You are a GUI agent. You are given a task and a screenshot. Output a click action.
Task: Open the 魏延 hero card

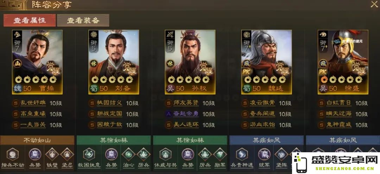pyautogui.click(x=267, y=62)
